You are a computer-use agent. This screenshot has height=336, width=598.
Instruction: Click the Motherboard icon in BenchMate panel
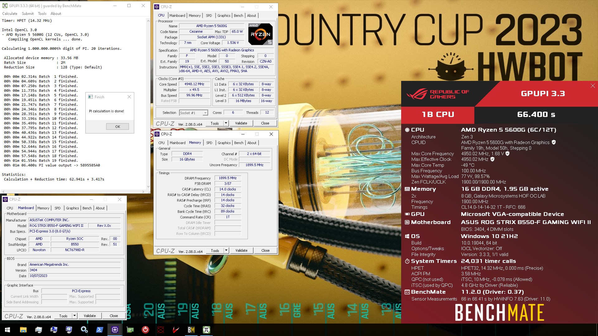[407, 222]
